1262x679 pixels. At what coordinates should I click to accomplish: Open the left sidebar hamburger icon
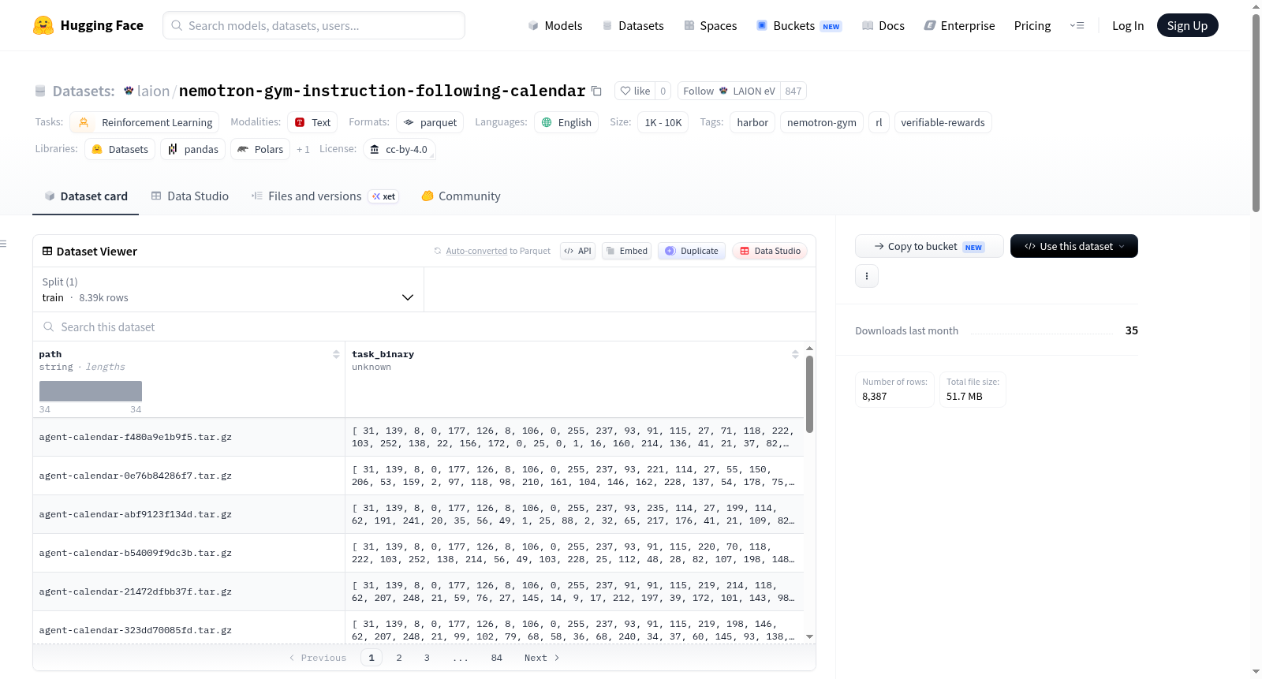tap(3, 244)
